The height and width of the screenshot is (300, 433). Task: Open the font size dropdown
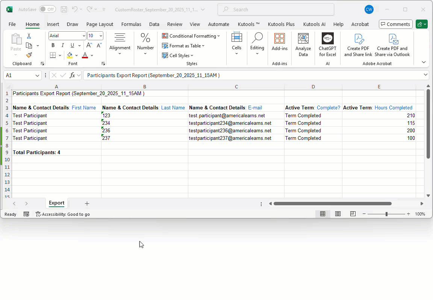click(101, 36)
